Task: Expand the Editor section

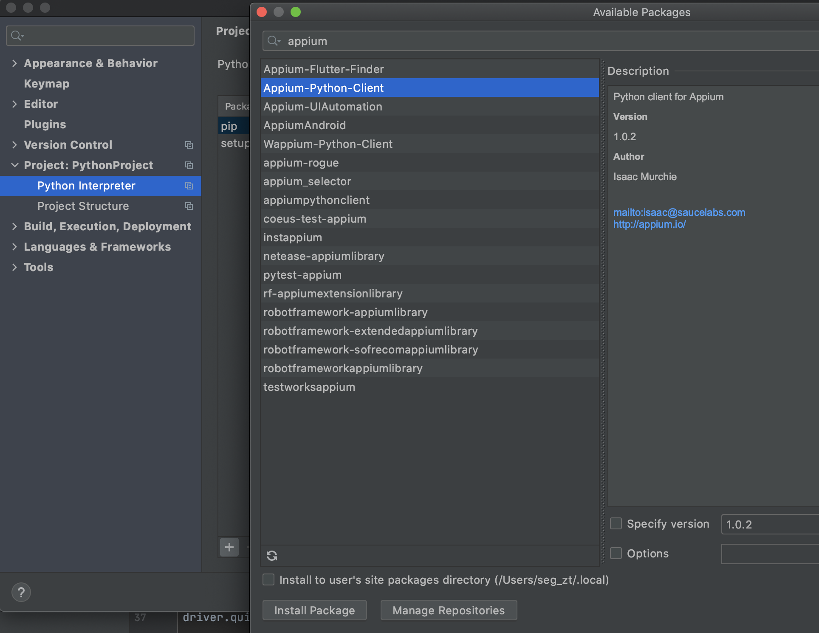Action: coord(14,104)
